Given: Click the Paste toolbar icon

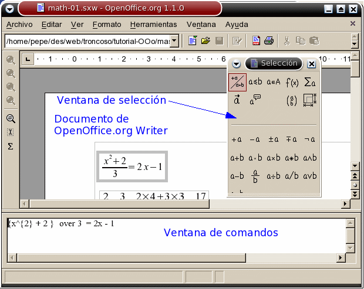Looking at the screenshot, I should [x=314, y=40].
